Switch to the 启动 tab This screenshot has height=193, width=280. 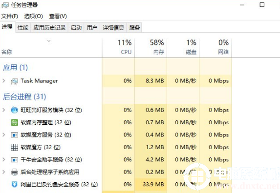point(76,28)
